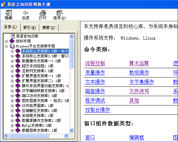The width and height of the screenshot is (178, 142).
Task: Go back with the 后退 arrow icon
Action: pyautogui.click(x=25, y=13)
